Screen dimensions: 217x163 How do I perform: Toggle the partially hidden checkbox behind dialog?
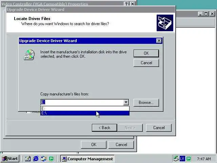[x=28, y=112]
